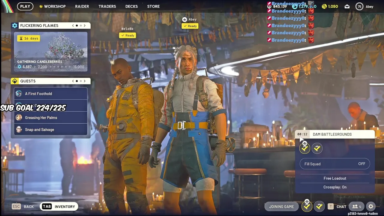Click the 845,139 credits balance

pos(280,6)
